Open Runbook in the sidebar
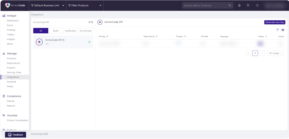289x139 pixels. click(12, 82)
